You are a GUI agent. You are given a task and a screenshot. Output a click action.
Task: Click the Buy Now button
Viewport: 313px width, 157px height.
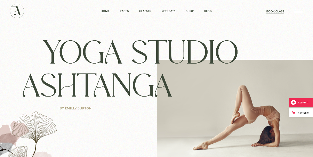click(x=301, y=113)
